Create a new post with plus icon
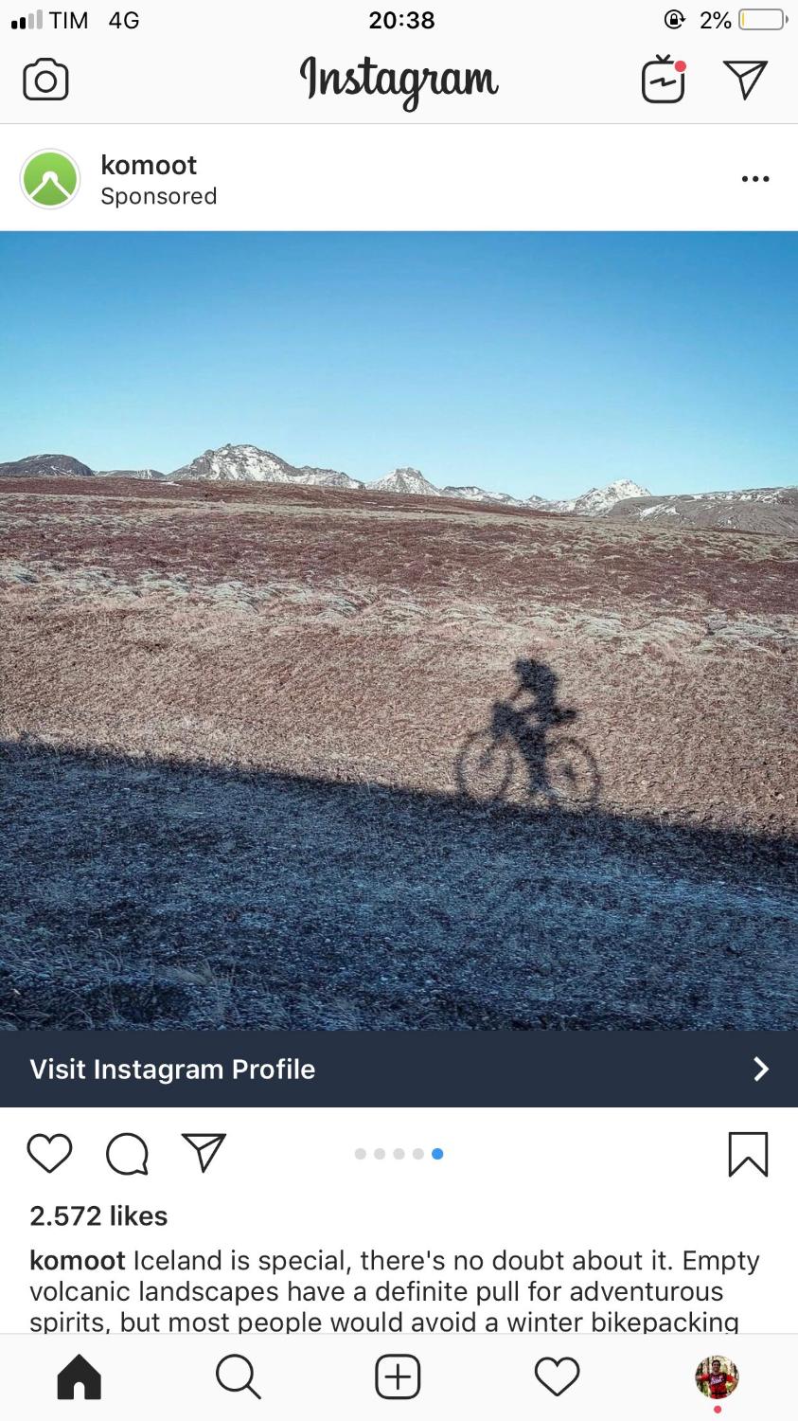798x1421 pixels. pyautogui.click(x=398, y=1376)
